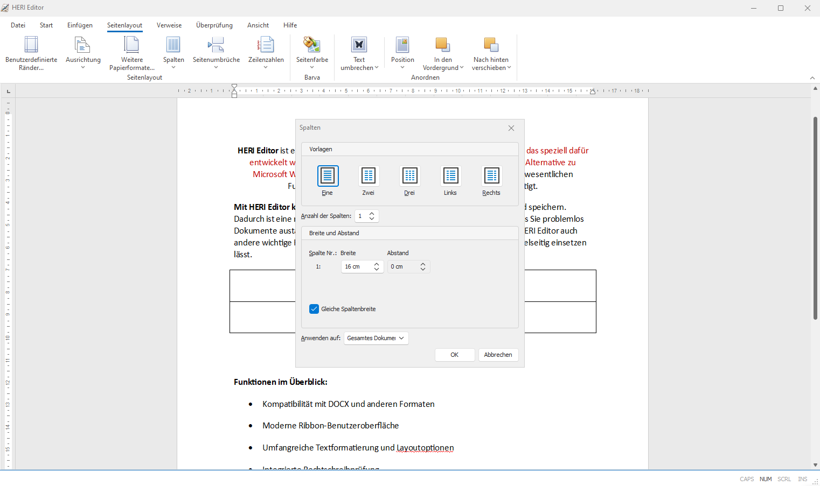Confirm the dialog with OK

(x=455, y=355)
